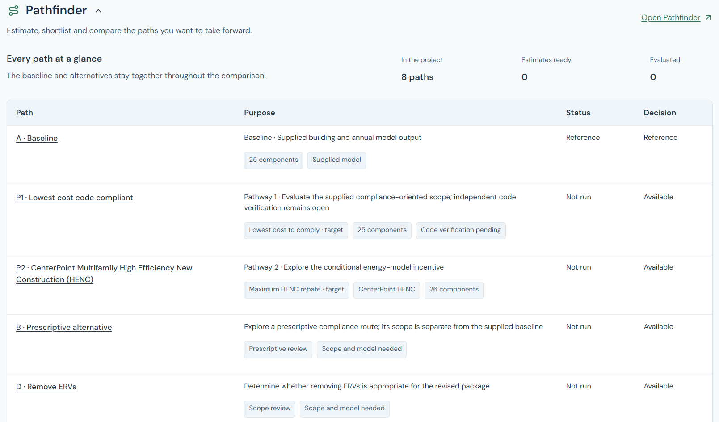
Task: Open P2 · CenterPoint Multifamily HENC path
Action: click(x=104, y=274)
